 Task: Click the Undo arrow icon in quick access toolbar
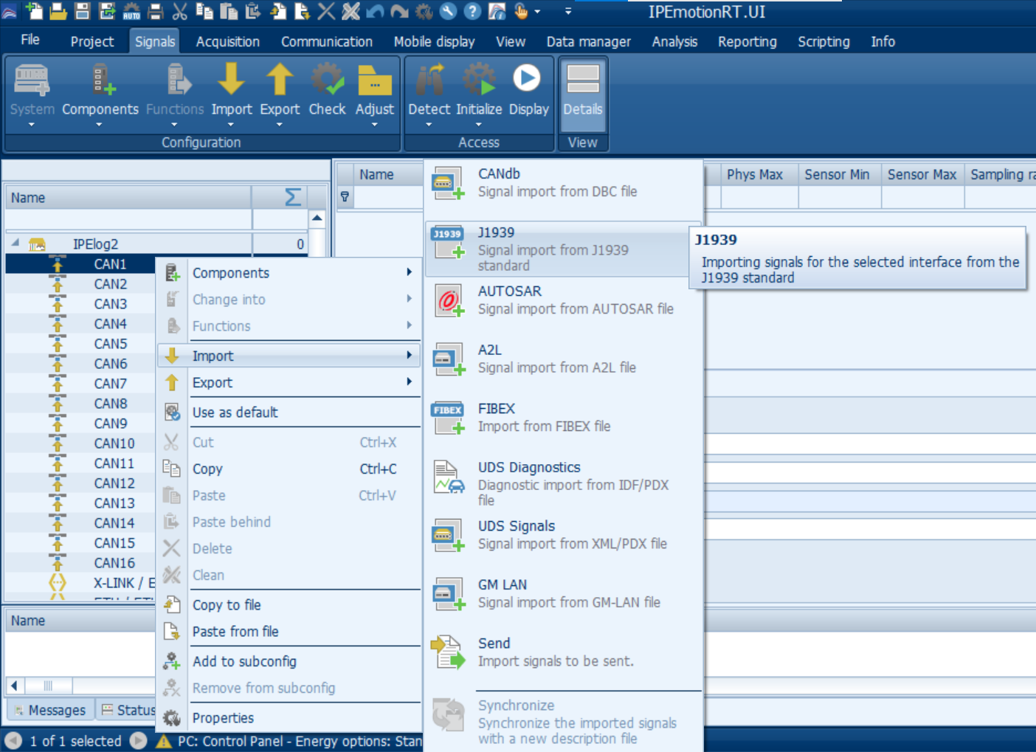(375, 11)
